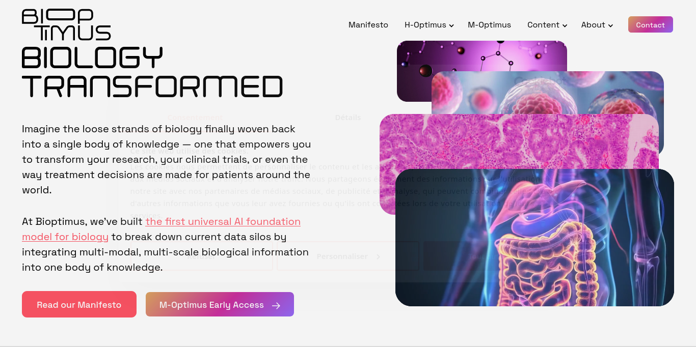This screenshot has width=696, height=347.
Task: Open the Manifesto menu item
Action: tap(368, 25)
